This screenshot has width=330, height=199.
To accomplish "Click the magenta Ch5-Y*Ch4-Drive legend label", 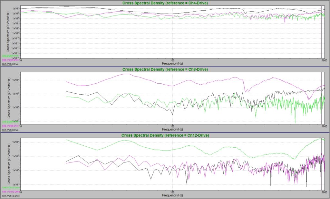I will (x=10, y=60).
